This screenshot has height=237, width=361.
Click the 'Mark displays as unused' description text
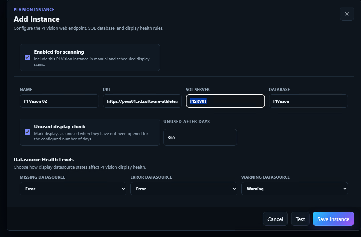91,136
